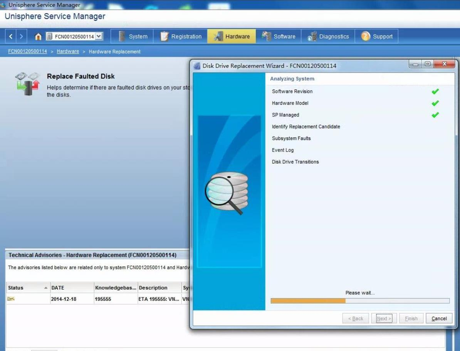
Task: Click the Replace Faulted Disk icon
Action: click(x=27, y=84)
